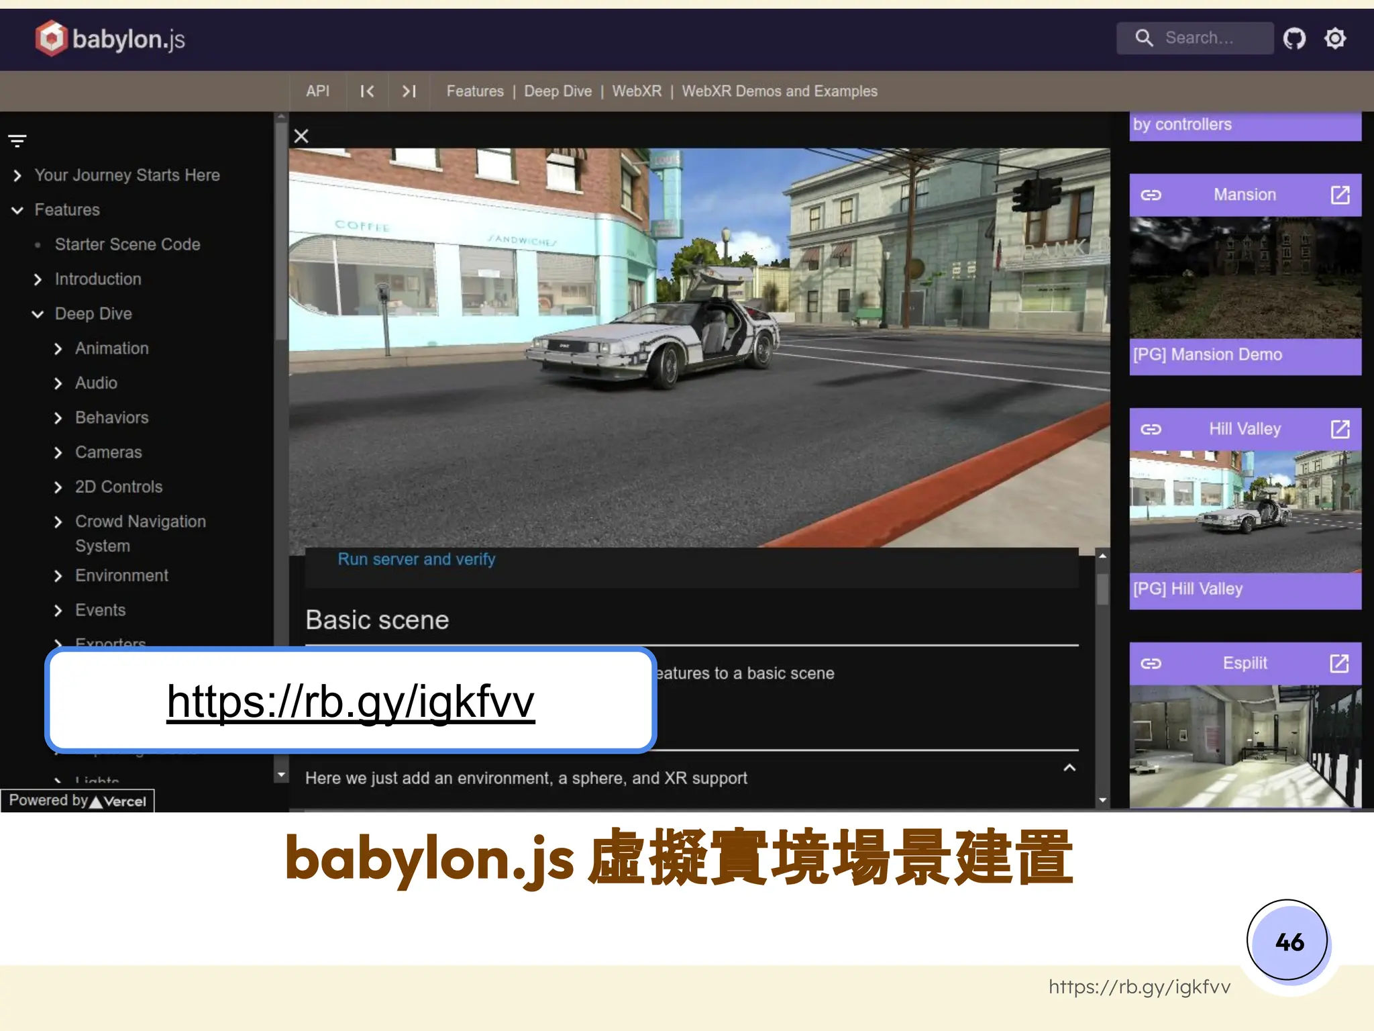Open Mansion in new window icon

tap(1340, 195)
